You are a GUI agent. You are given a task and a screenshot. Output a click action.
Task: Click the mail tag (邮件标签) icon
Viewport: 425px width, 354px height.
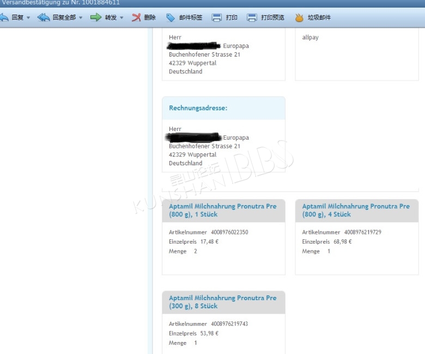[171, 18]
